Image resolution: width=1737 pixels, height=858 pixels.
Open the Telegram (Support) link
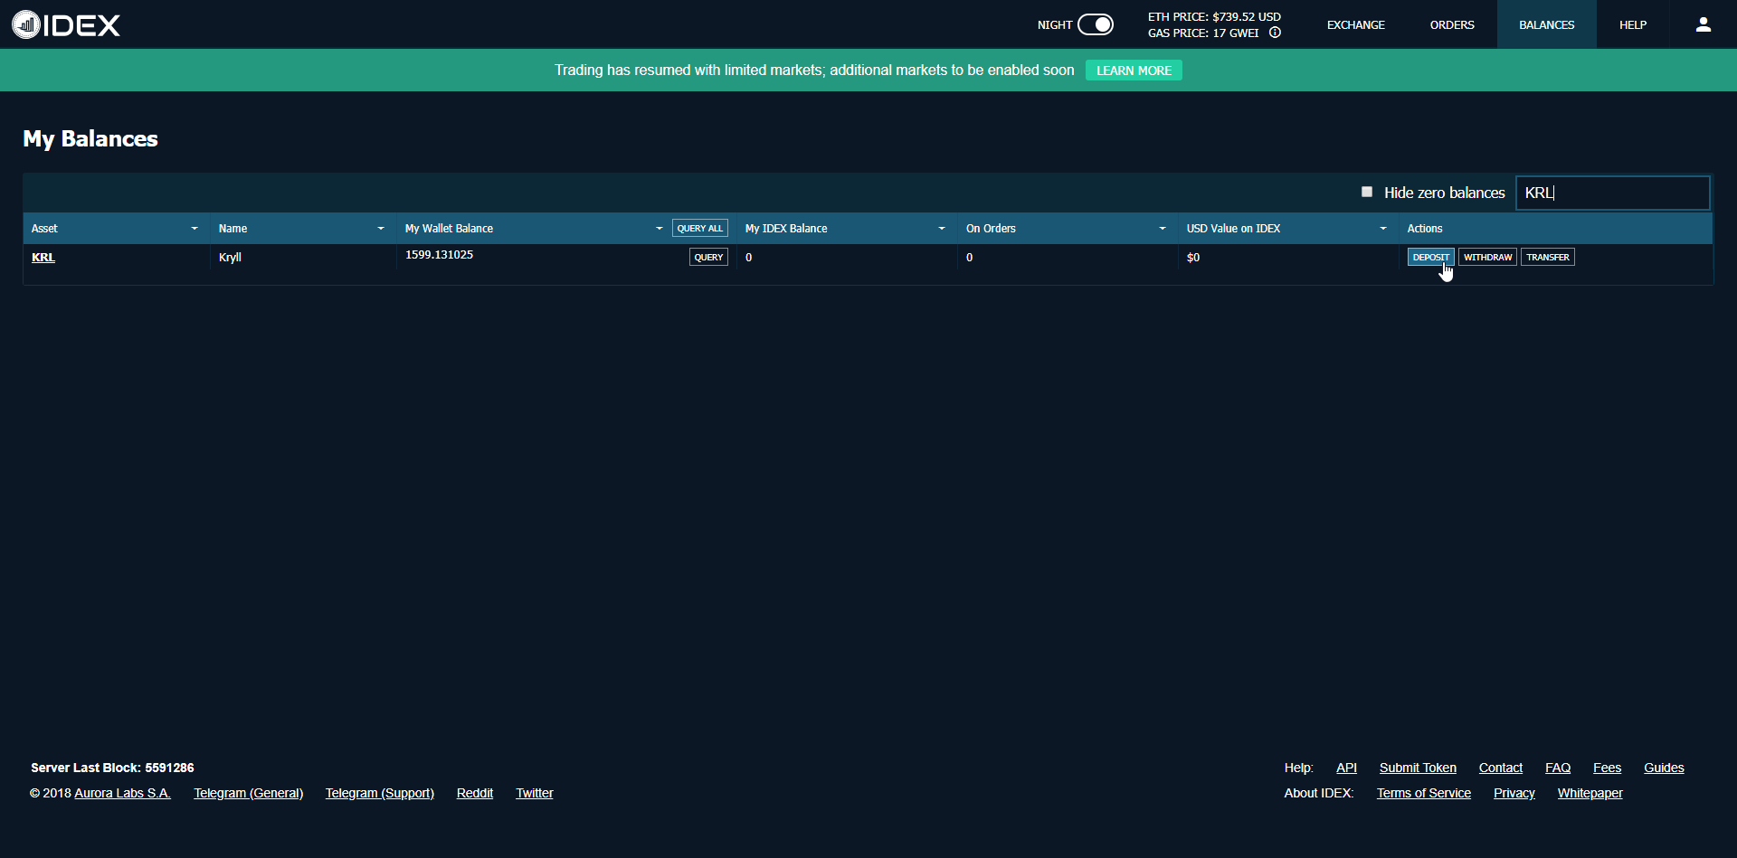pyautogui.click(x=380, y=793)
